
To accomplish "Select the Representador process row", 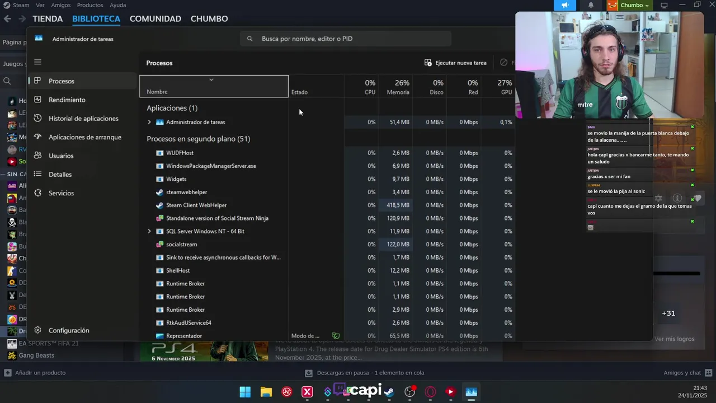I will pyautogui.click(x=327, y=336).
